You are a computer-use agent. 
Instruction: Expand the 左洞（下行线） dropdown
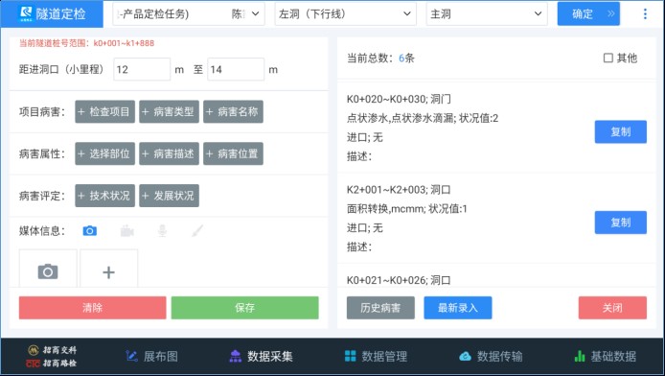(345, 14)
